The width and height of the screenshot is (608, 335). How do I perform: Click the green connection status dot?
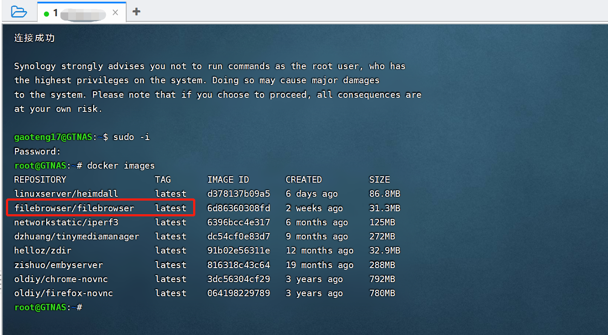(x=46, y=14)
